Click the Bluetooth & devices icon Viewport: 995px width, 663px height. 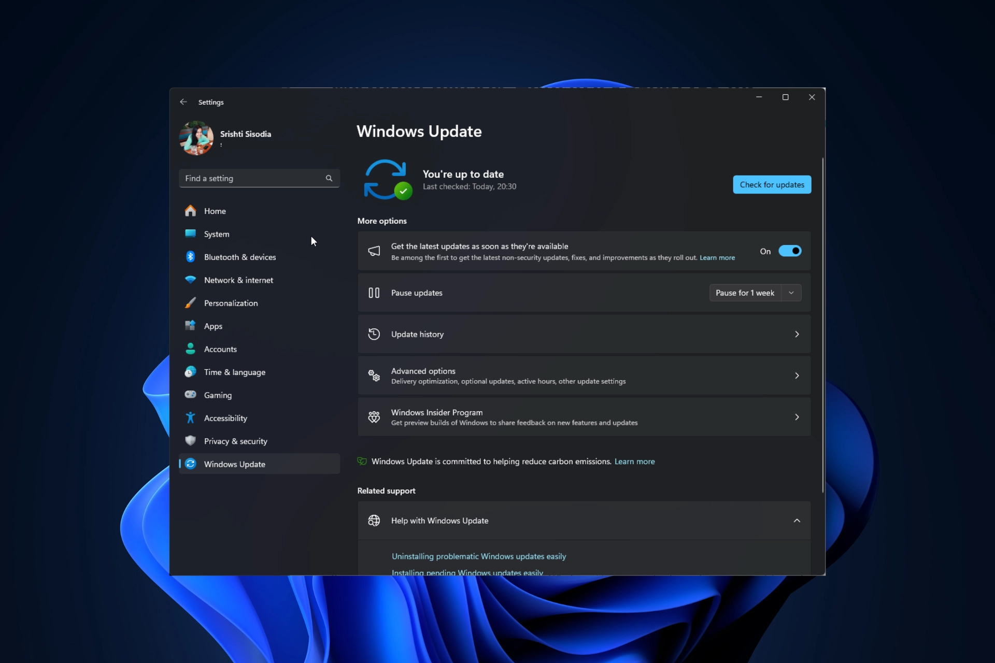(x=190, y=257)
